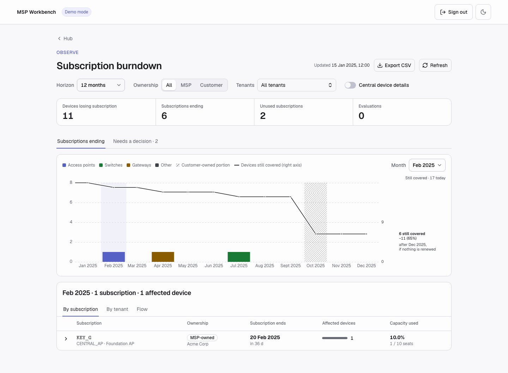Viewport: 508px width, 373px height.
Task: Select the Feb 2025 blue bar
Action: tap(114, 257)
